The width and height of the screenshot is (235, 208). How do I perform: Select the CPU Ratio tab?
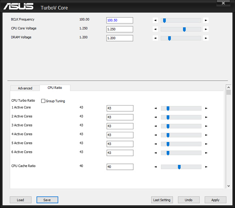[55, 88]
